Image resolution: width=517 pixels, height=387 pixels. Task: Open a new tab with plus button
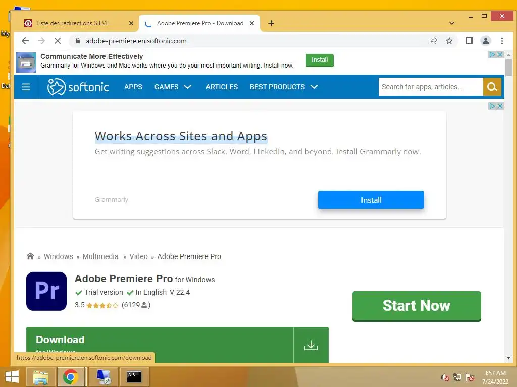(271, 23)
